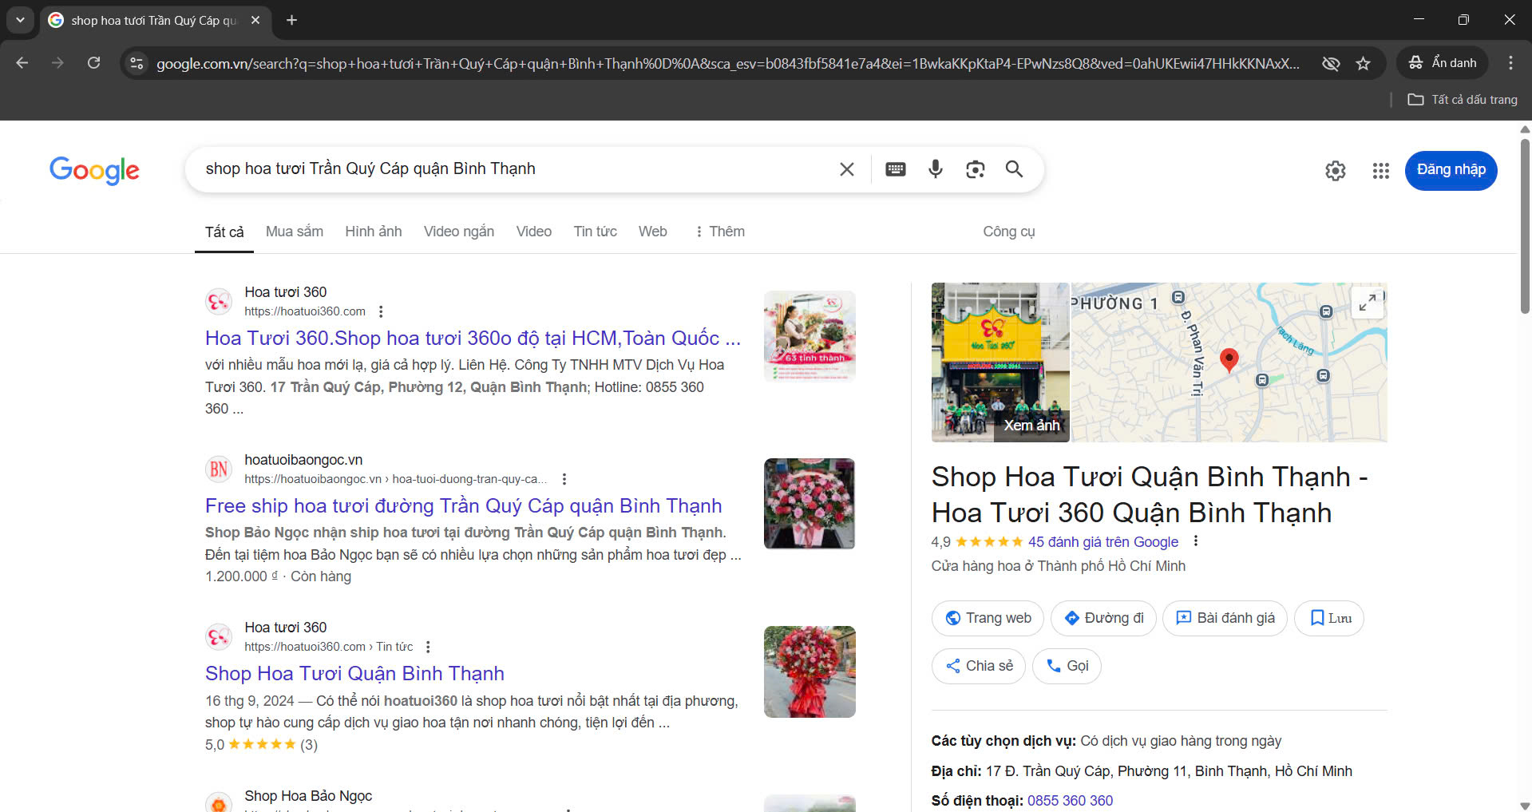Screen dimensions: 1532x812
Task: Open the Ẩn danh incognito indicator
Action: coord(1442,63)
